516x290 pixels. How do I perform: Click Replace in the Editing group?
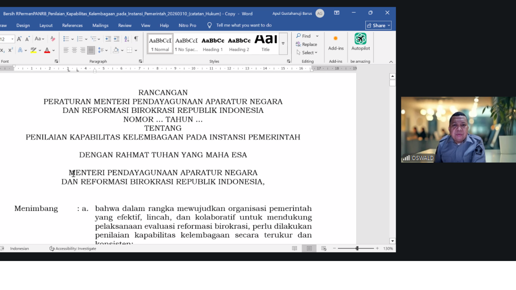click(307, 44)
